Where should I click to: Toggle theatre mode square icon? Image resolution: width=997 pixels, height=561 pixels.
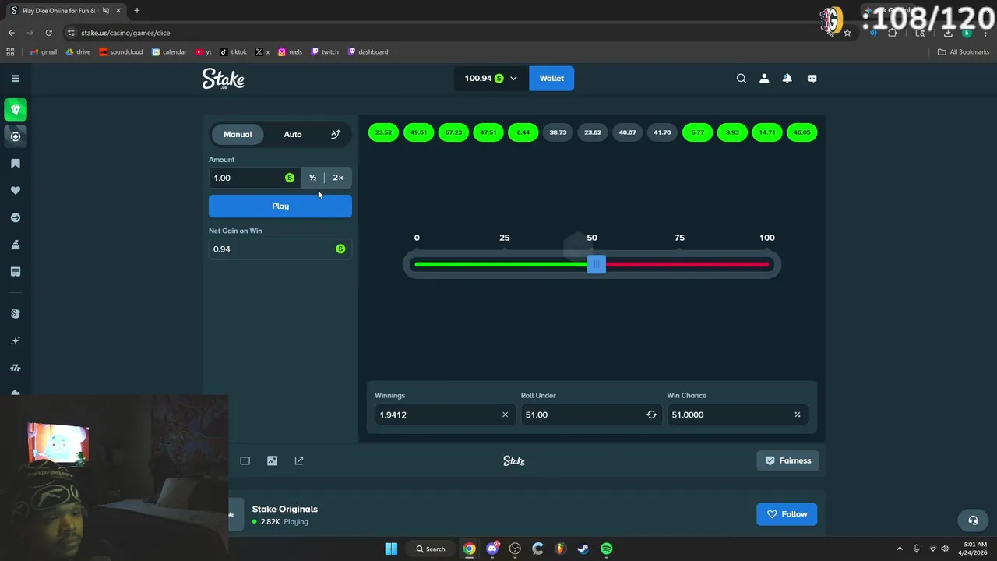click(245, 460)
